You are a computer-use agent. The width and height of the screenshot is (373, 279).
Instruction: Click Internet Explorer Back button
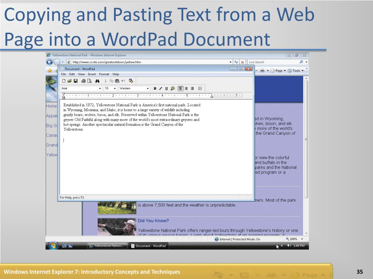(x=50, y=62)
